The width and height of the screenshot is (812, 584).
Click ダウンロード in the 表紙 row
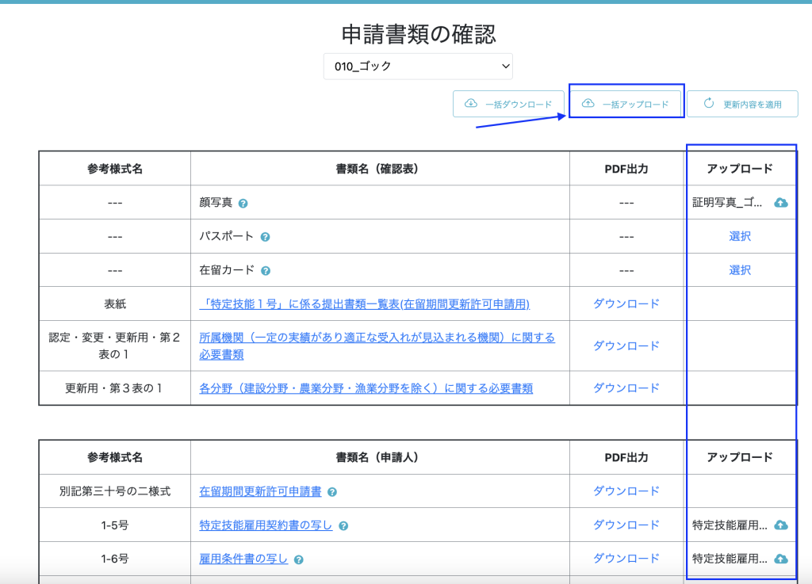[626, 303]
